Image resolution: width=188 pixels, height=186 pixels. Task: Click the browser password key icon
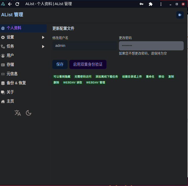142,4
